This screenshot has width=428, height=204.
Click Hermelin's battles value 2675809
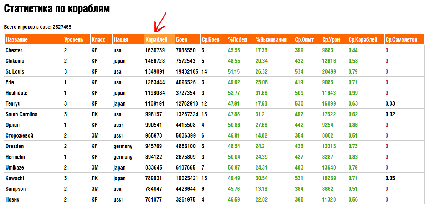[186, 157]
